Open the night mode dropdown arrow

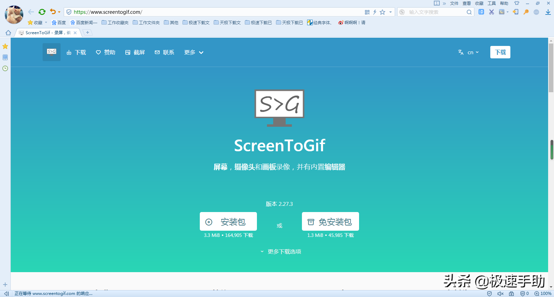click(508, 12)
